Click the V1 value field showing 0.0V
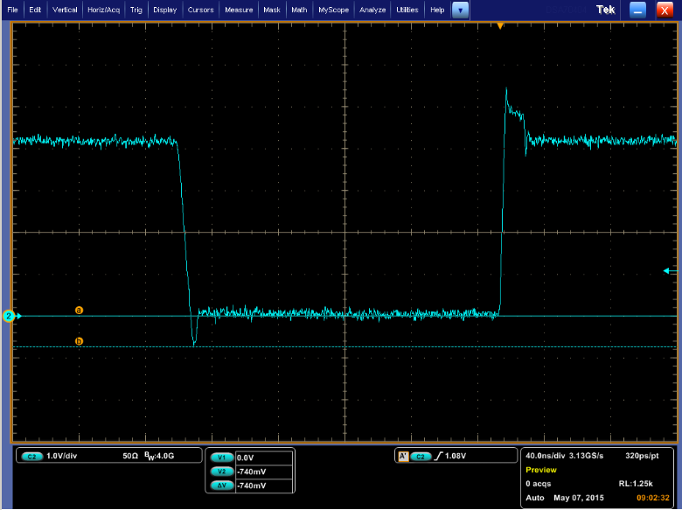Viewport: 682px width, 510px height. [264, 458]
